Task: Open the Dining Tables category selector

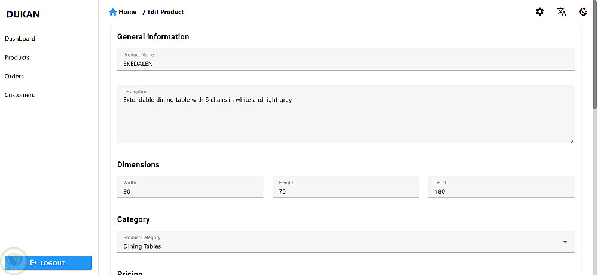Action: tap(341, 242)
